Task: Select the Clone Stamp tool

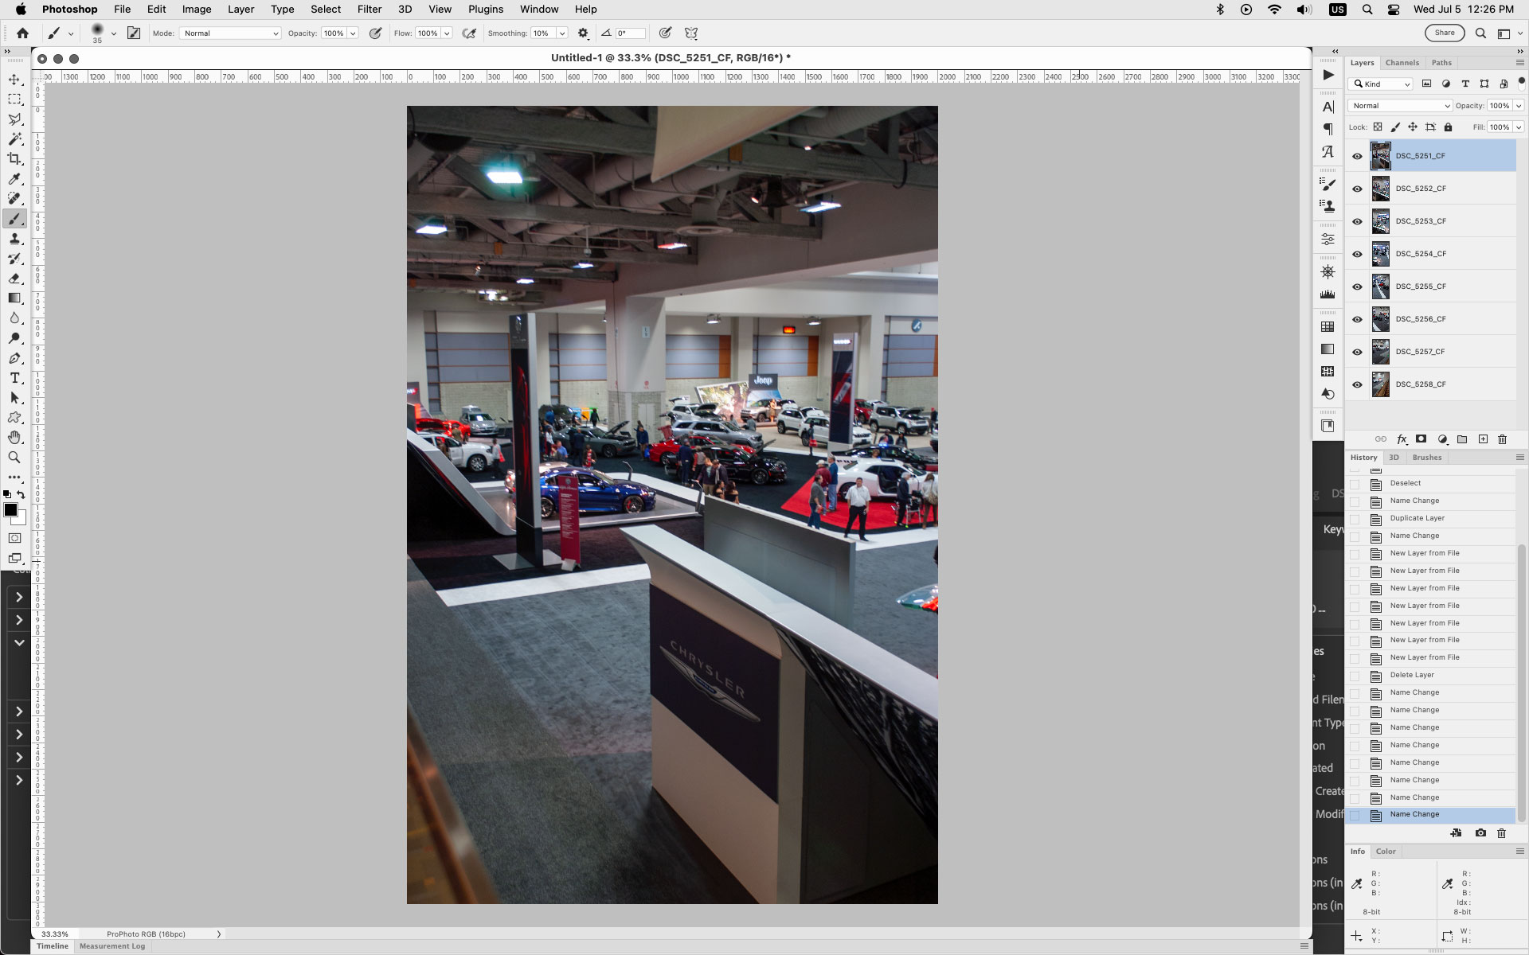Action: [15, 239]
